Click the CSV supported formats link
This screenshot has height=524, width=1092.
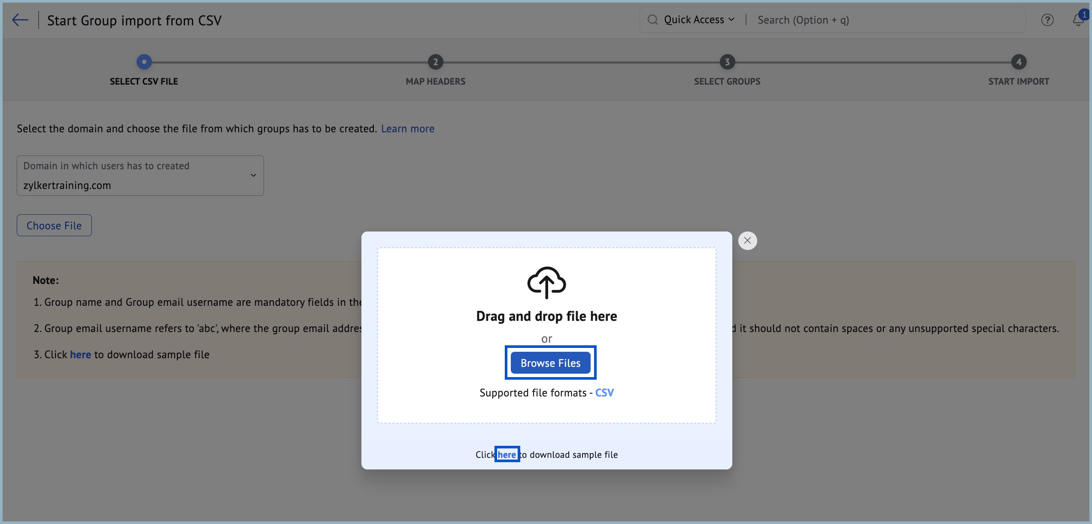click(604, 392)
